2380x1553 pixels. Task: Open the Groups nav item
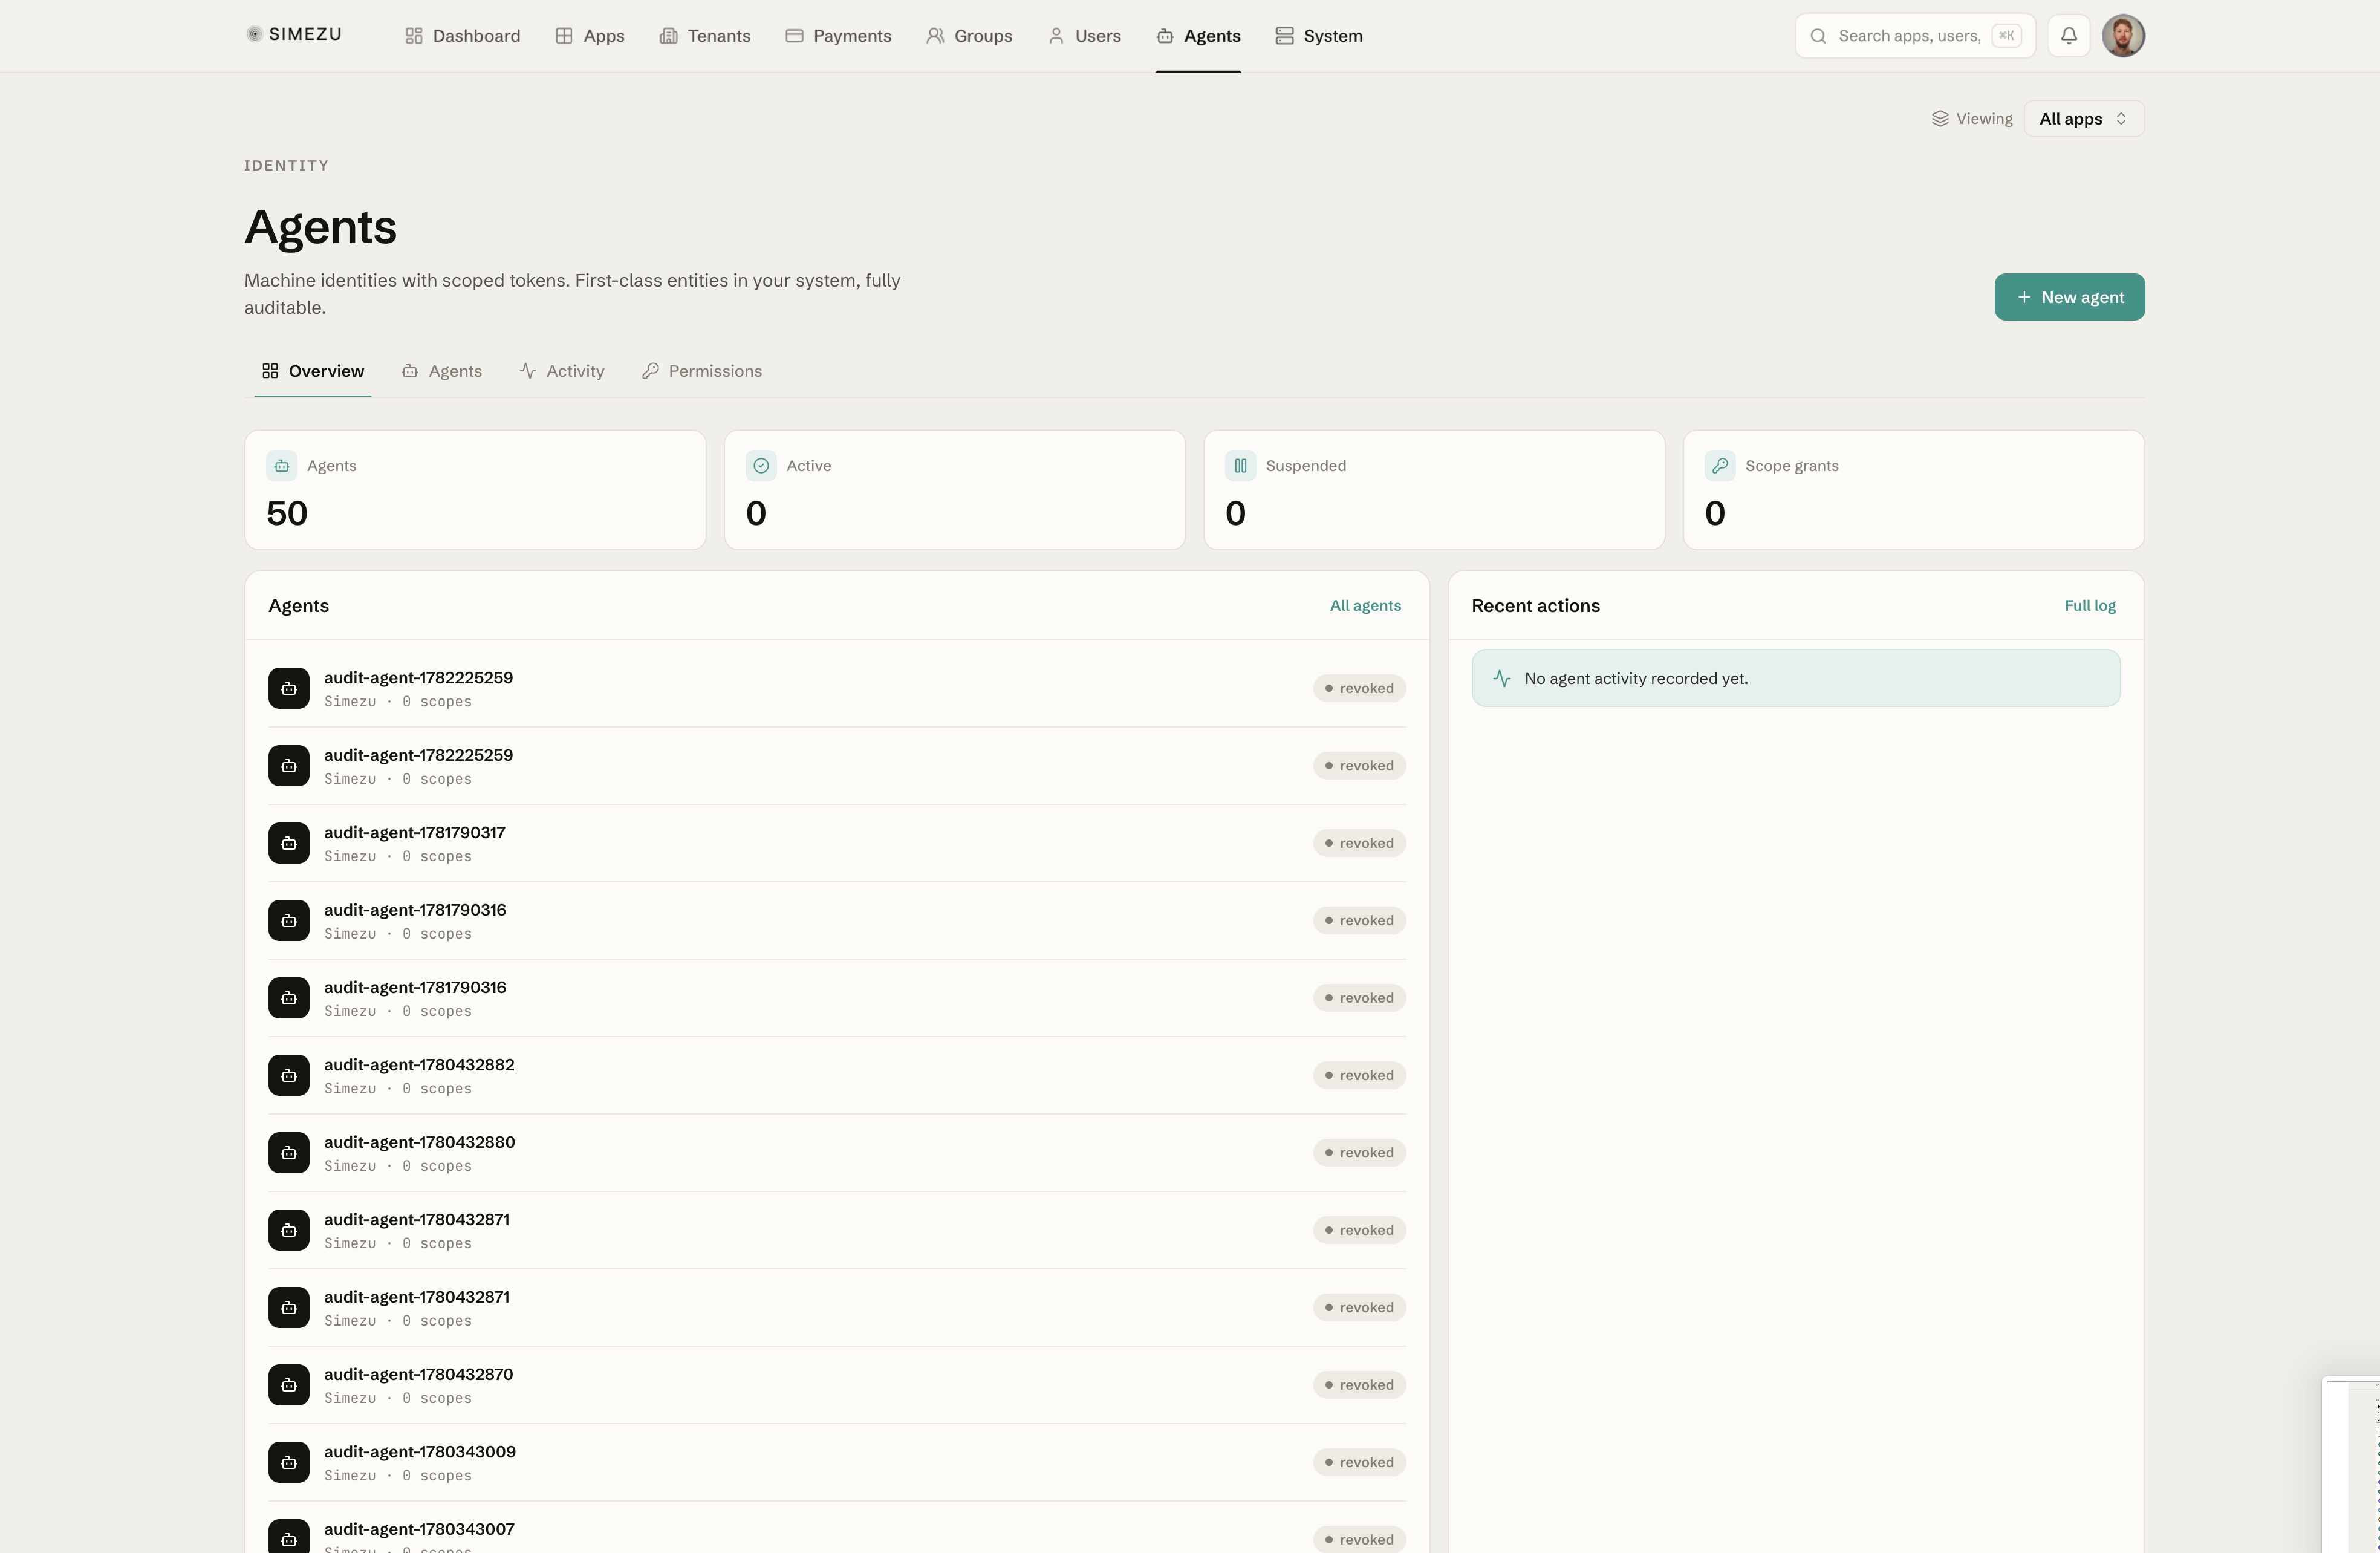tap(969, 36)
